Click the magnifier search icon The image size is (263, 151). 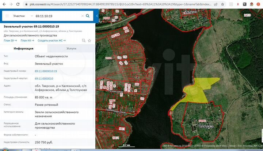tap(88, 16)
